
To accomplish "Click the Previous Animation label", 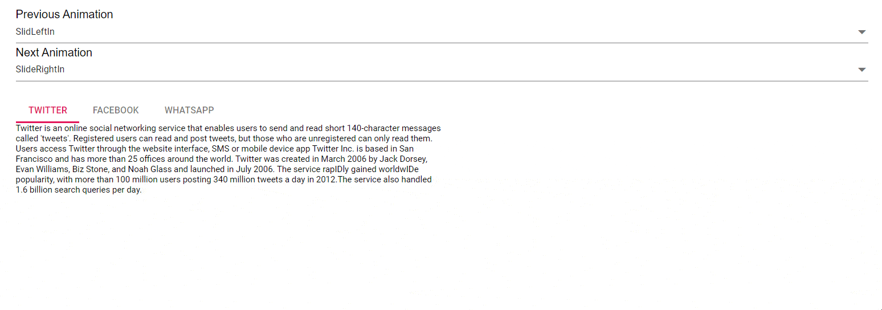I will point(64,14).
